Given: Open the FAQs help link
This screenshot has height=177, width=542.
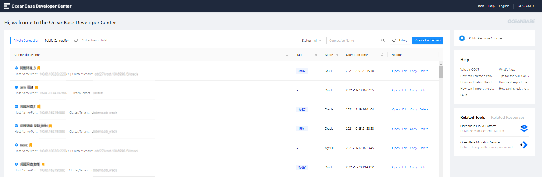Looking at the screenshot, I should pyautogui.click(x=464, y=95).
